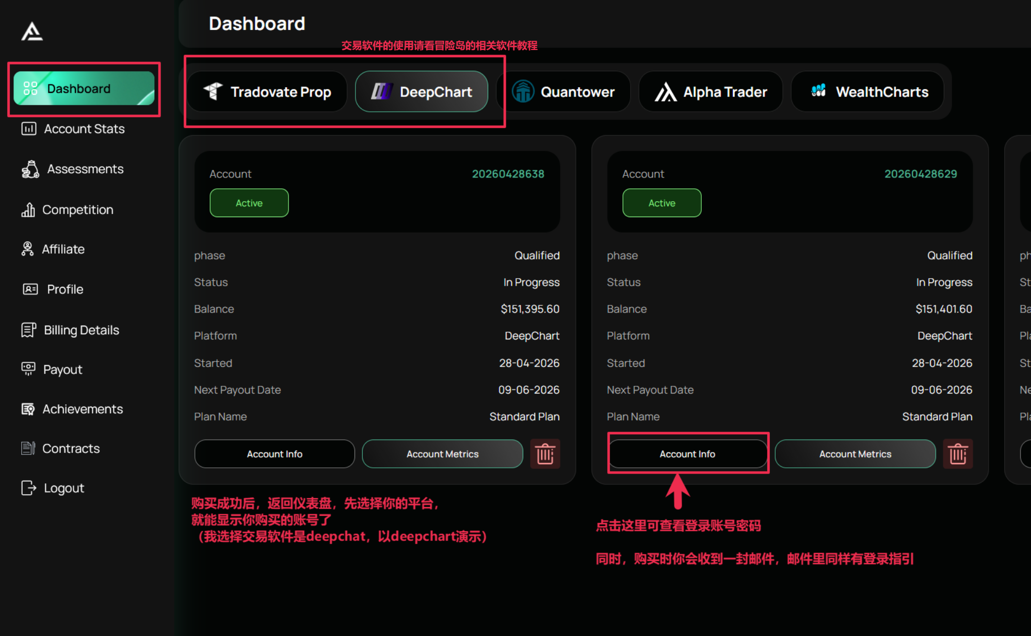Viewport: 1031px width, 636px height.
Task: Select the Quantower platform tab
Action: 563,92
